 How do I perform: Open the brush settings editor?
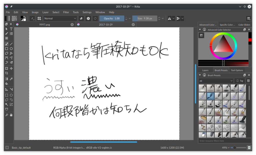(x=32, y=18)
